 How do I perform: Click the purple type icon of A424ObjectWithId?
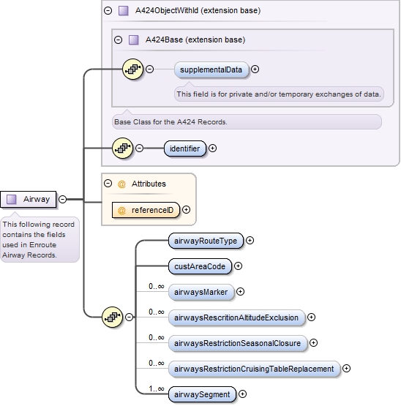click(x=124, y=11)
